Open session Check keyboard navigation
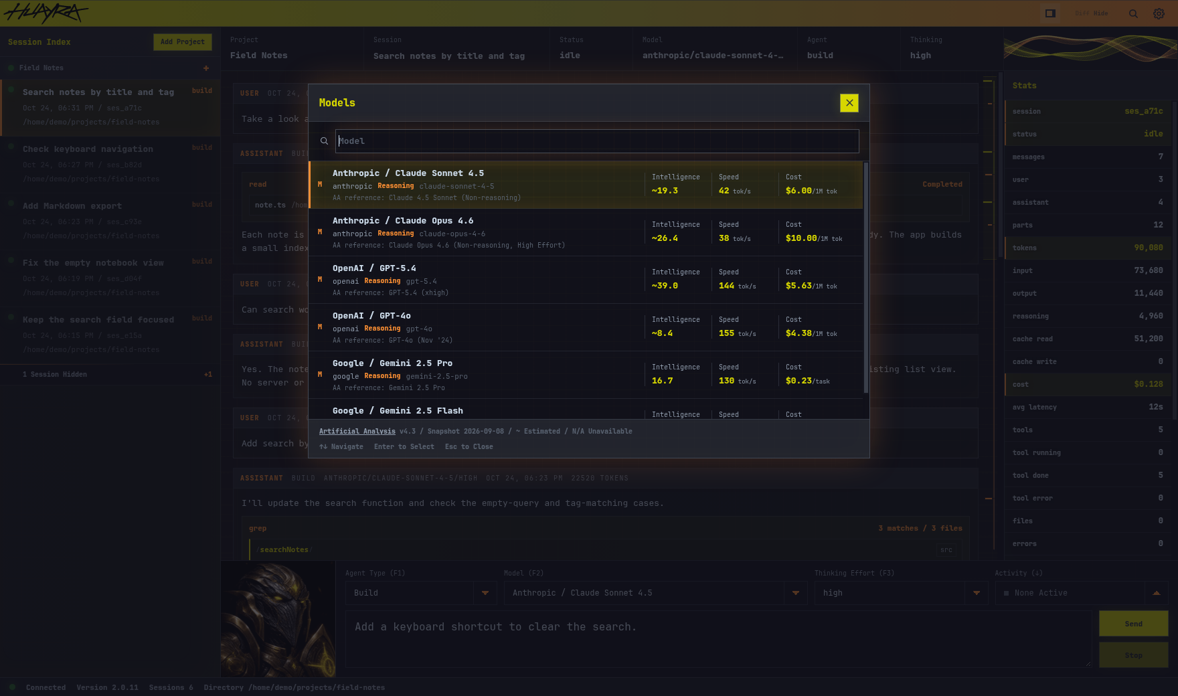Viewport: 1178px width, 696px height. point(110,164)
